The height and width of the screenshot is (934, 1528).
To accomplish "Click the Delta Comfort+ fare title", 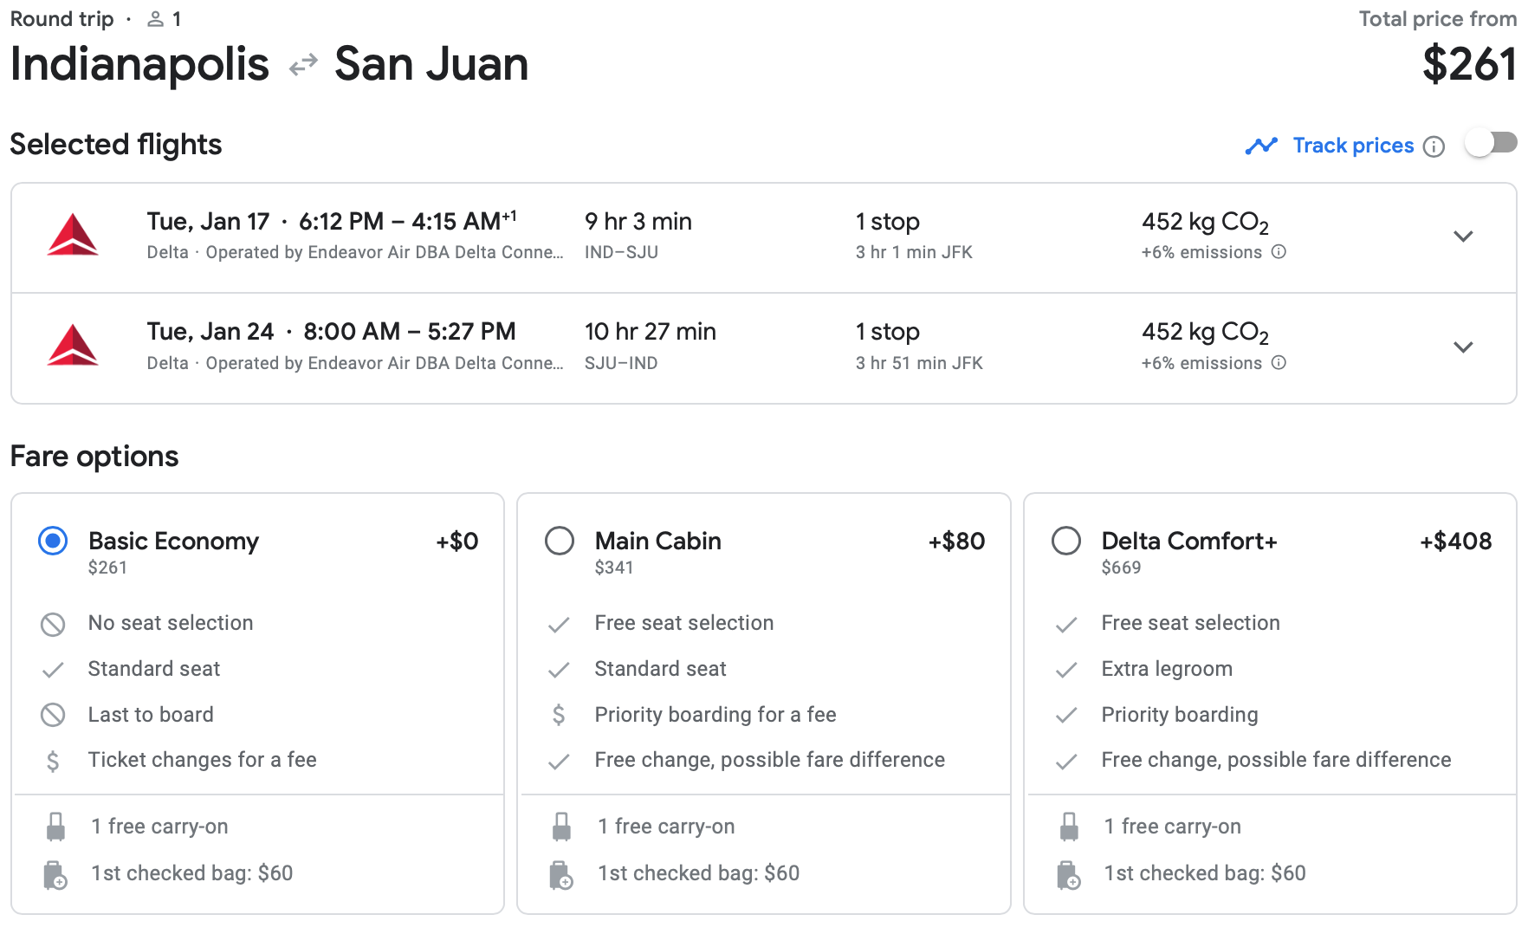I will click(1189, 542).
